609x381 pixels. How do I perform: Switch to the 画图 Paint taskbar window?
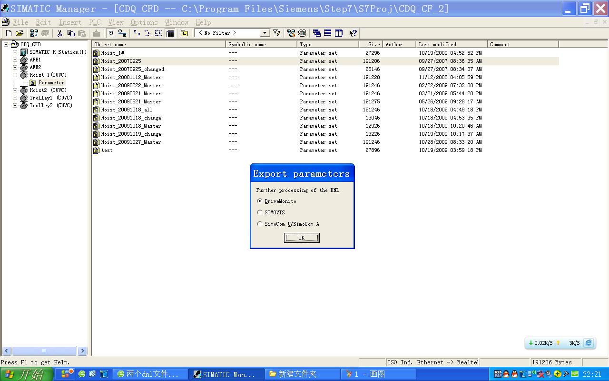[x=377, y=374]
